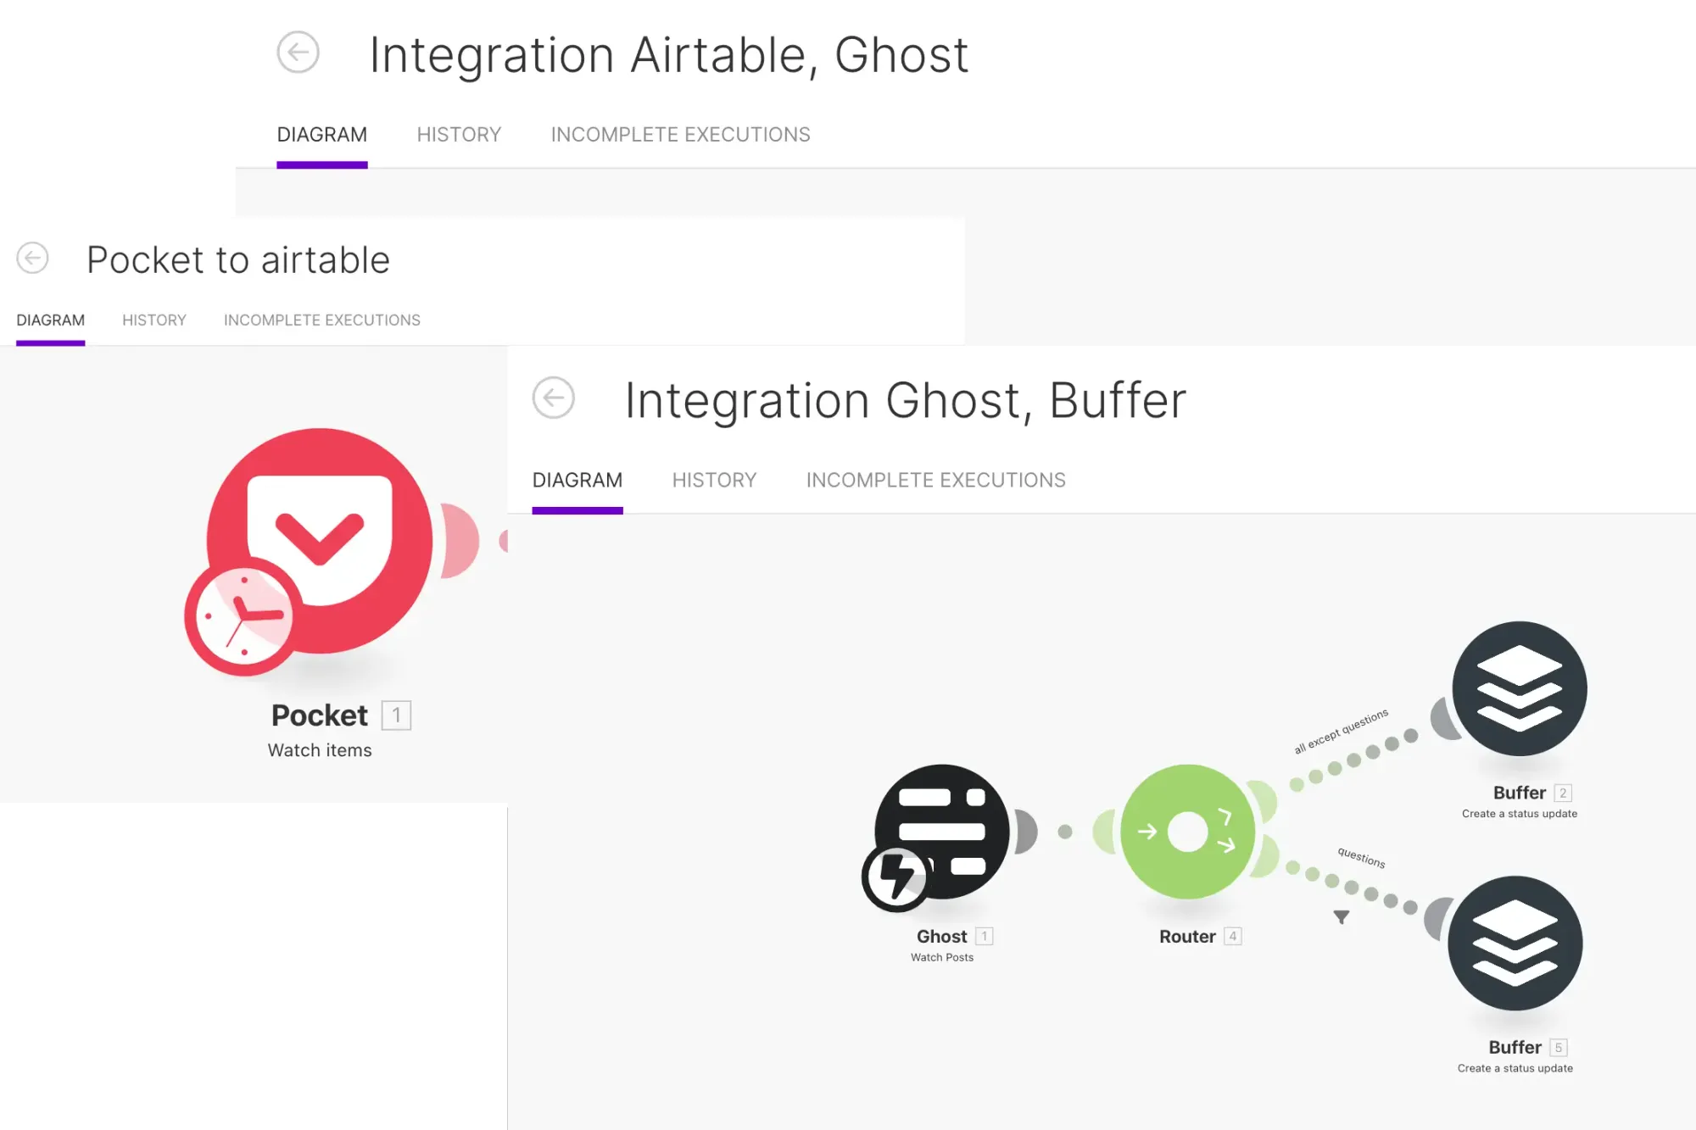Open the Pocket Watch items module
This screenshot has height=1130, width=1696.
coord(321,541)
